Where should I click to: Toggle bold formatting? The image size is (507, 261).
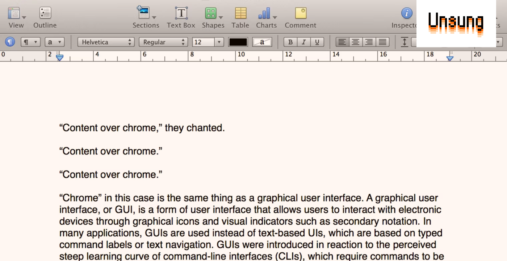290,42
